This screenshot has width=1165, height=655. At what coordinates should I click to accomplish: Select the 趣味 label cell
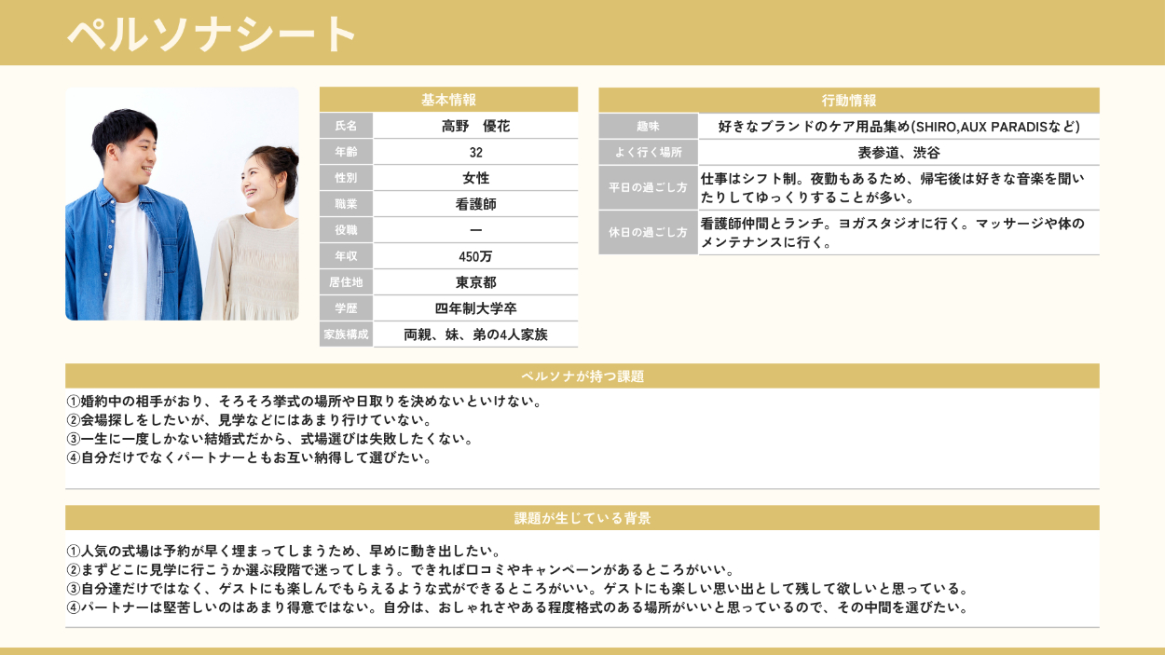[x=648, y=127]
